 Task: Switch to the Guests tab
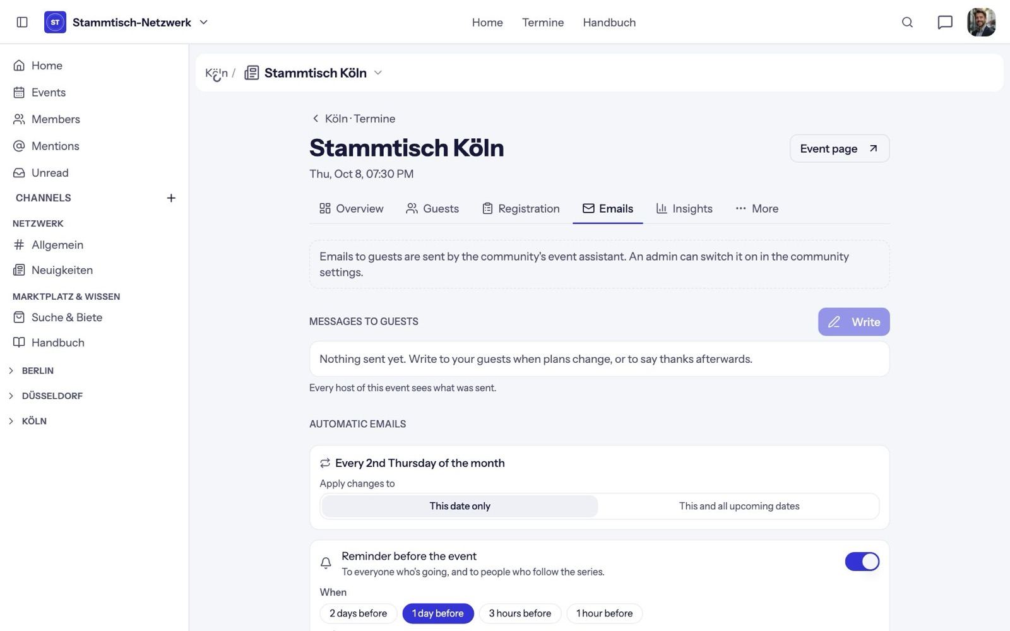pyautogui.click(x=432, y=208)
